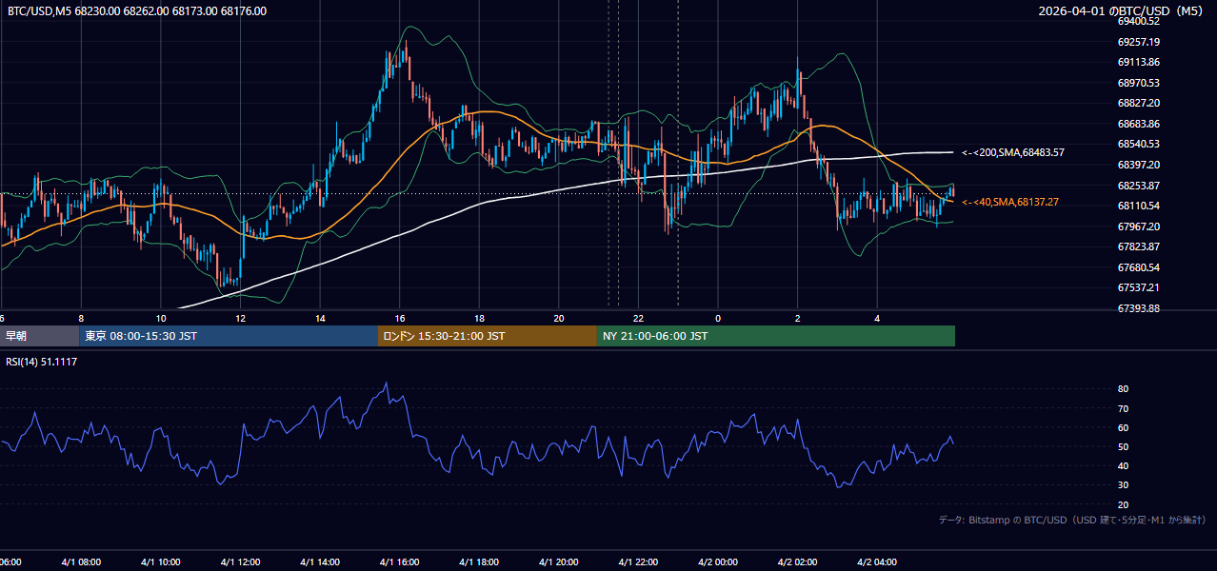The width and height of the screenshot is (1217, 571).
Task: Click the "4/1 16:00" time label
Action: coord(401,562)
